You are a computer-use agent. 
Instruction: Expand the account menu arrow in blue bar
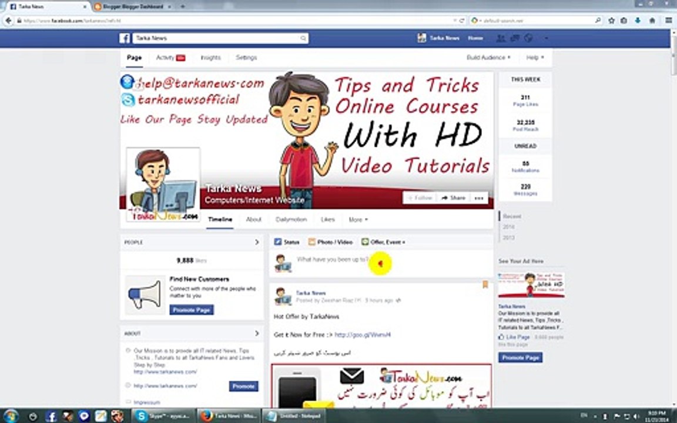tap(546, 38)
